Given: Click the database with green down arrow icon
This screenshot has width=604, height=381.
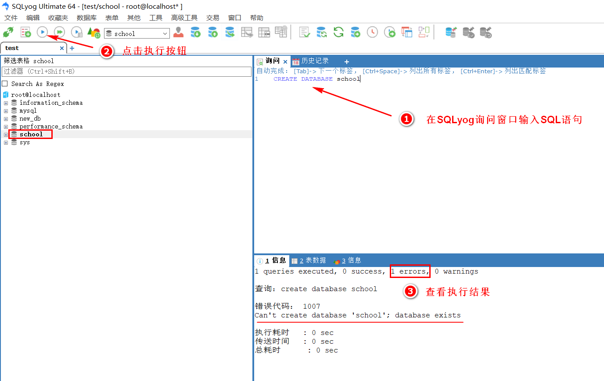Looking at the screenshot, I should [x=196, y=32].
